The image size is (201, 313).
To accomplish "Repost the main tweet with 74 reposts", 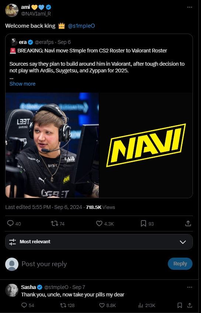I will [x=55, y=223].
